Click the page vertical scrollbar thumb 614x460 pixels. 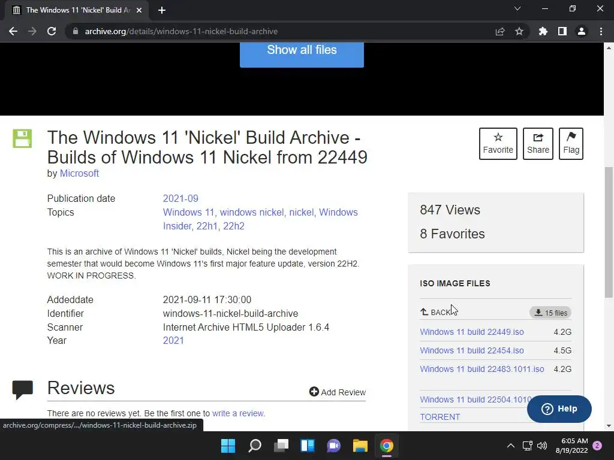pyautogui.click(x=609, y=232)
